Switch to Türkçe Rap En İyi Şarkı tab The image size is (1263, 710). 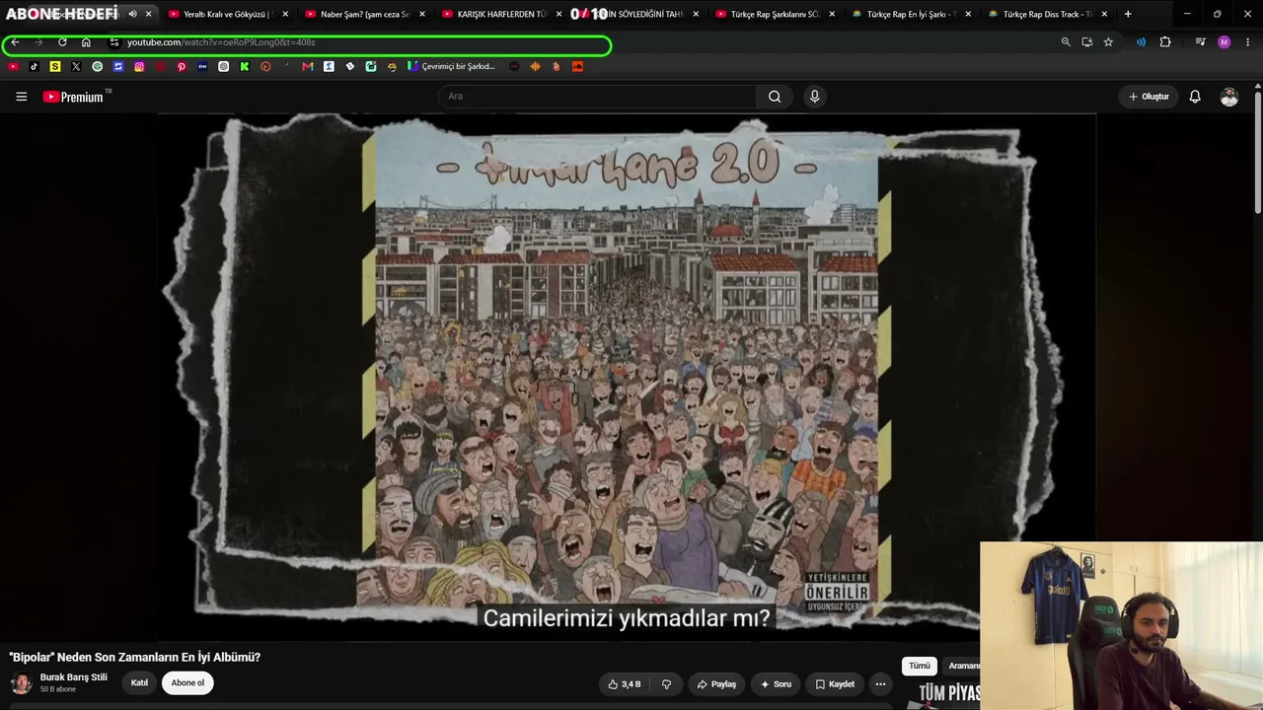[911, 14]
